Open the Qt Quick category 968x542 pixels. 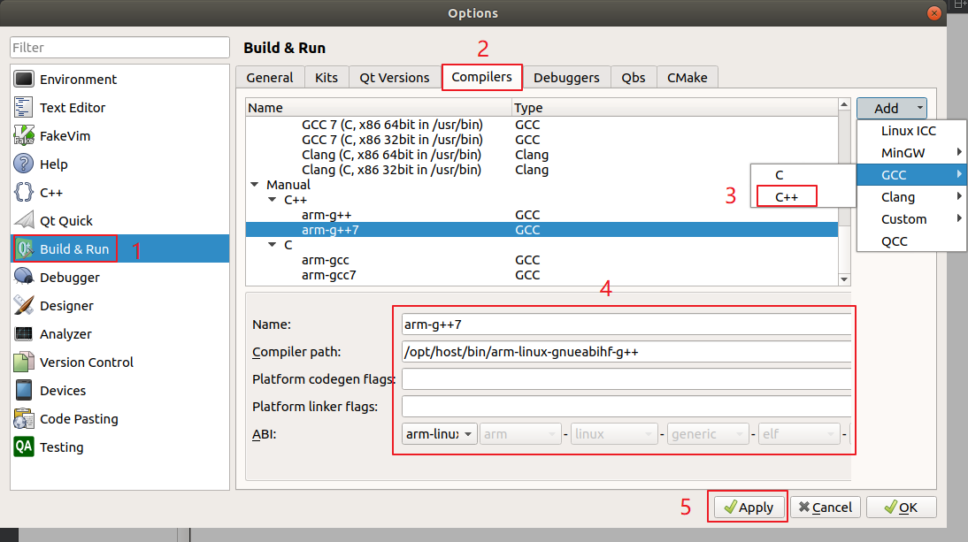(x=119, y=221)
